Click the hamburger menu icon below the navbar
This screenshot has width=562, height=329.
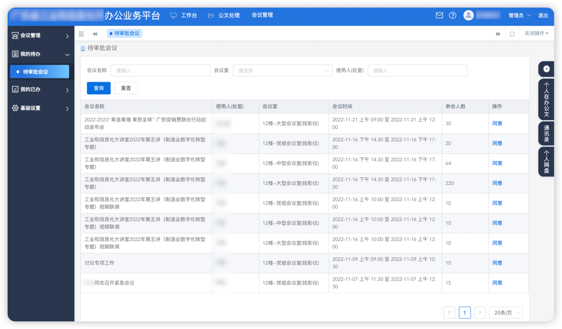click(81, 33)
